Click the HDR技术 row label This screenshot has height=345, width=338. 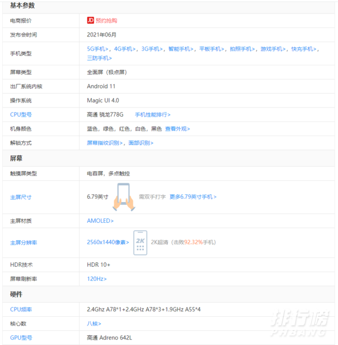click(x=21, y=265)
